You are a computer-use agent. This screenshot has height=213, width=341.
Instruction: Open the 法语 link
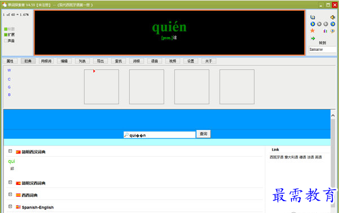point(311,157)
